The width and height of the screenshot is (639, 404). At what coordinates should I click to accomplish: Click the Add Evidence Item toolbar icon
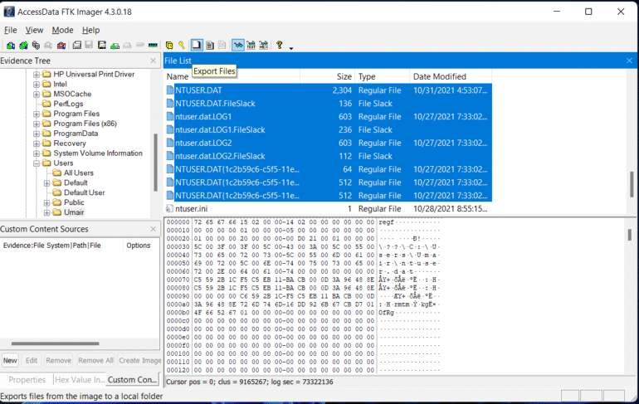tap(10, 45)
